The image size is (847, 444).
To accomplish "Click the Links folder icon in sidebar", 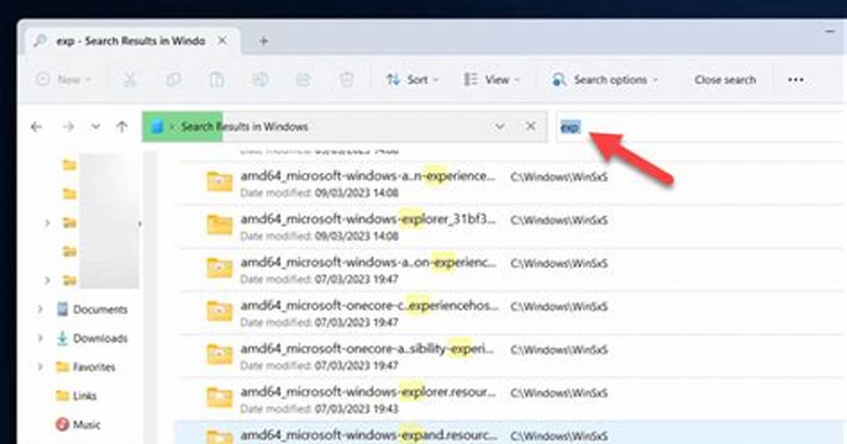I will click(x=62, y=396).
